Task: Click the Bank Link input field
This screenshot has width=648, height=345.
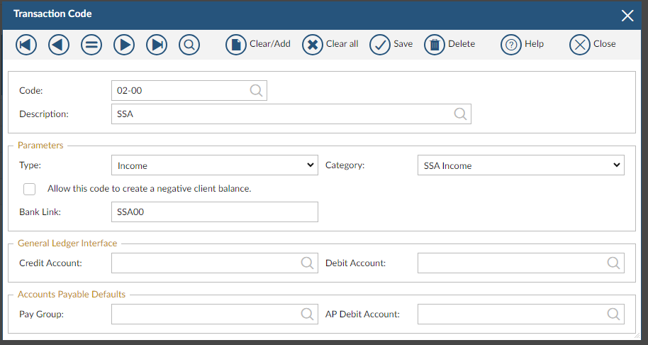Action: (215, 212)
